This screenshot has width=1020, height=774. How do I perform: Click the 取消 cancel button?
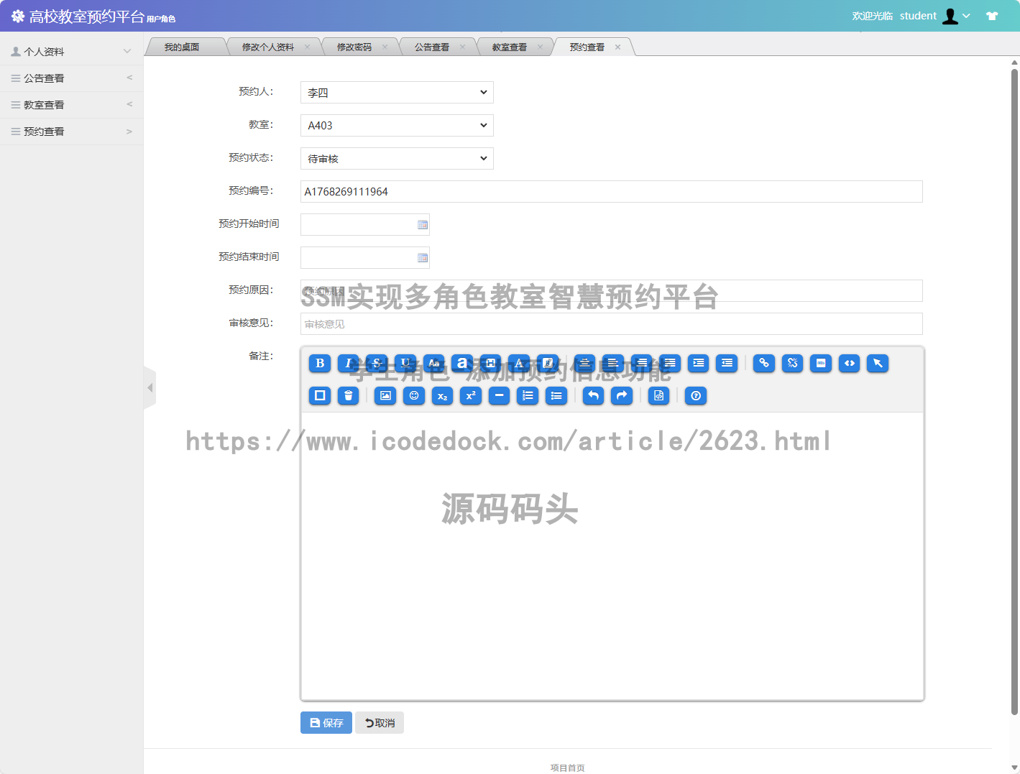380,723
